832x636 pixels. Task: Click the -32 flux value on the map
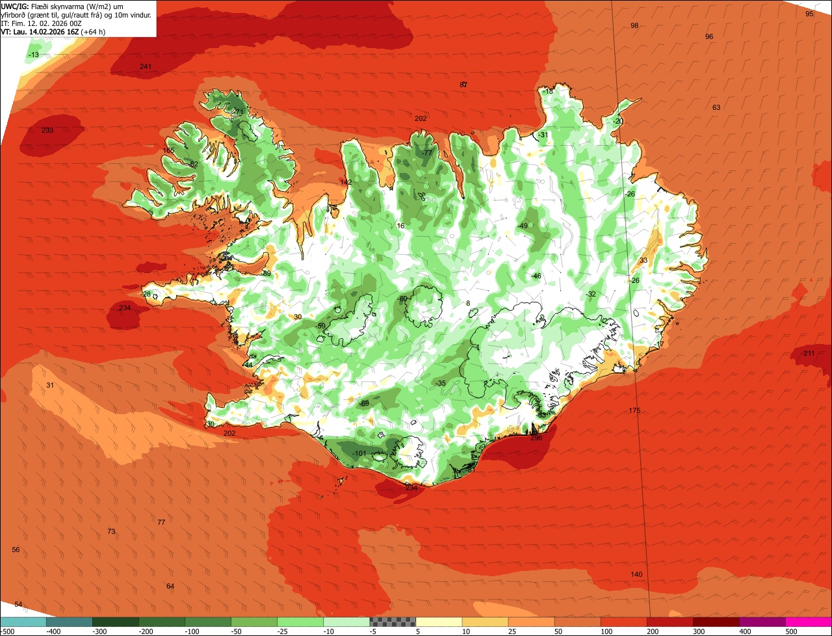pos(590,294)
